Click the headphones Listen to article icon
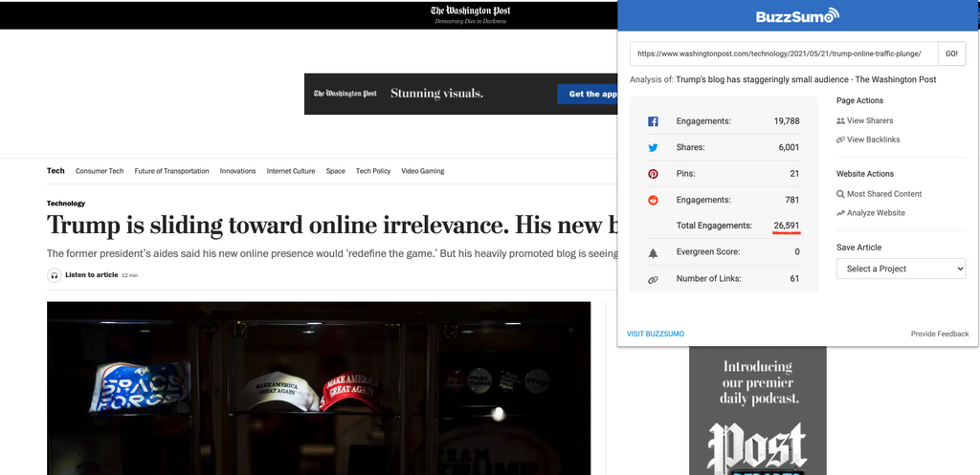 [x=55, y=275]
